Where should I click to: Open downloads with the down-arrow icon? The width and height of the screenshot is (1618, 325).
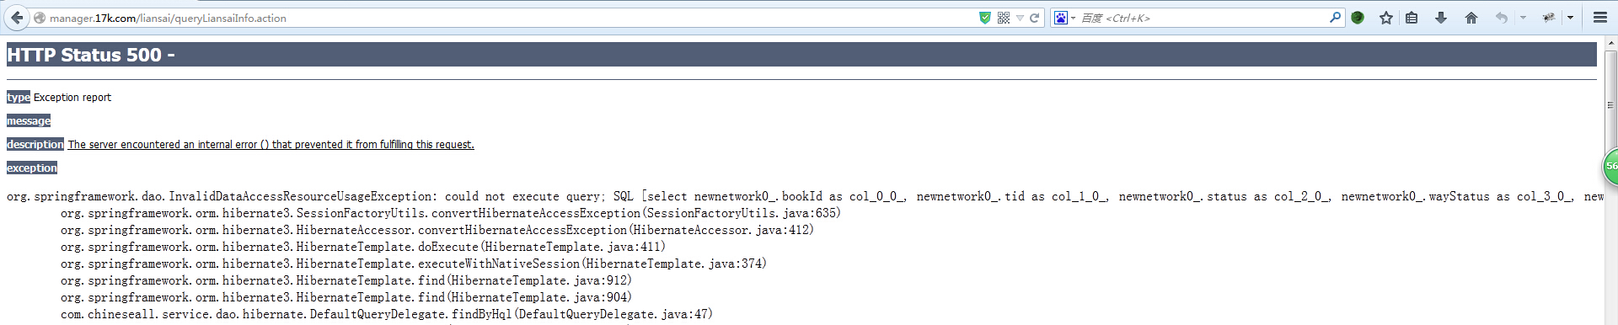(1441, 18)
